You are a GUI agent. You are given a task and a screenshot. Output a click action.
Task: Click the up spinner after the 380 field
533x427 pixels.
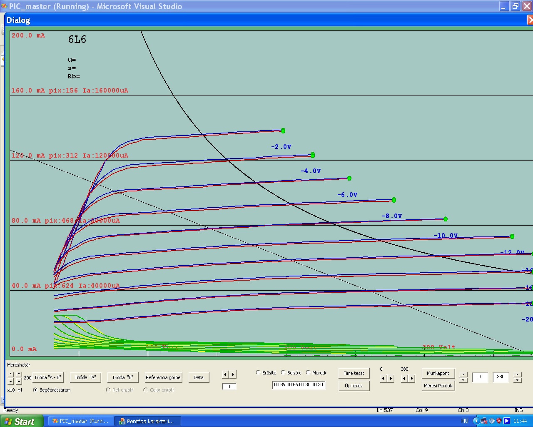[x=517, y=375]
